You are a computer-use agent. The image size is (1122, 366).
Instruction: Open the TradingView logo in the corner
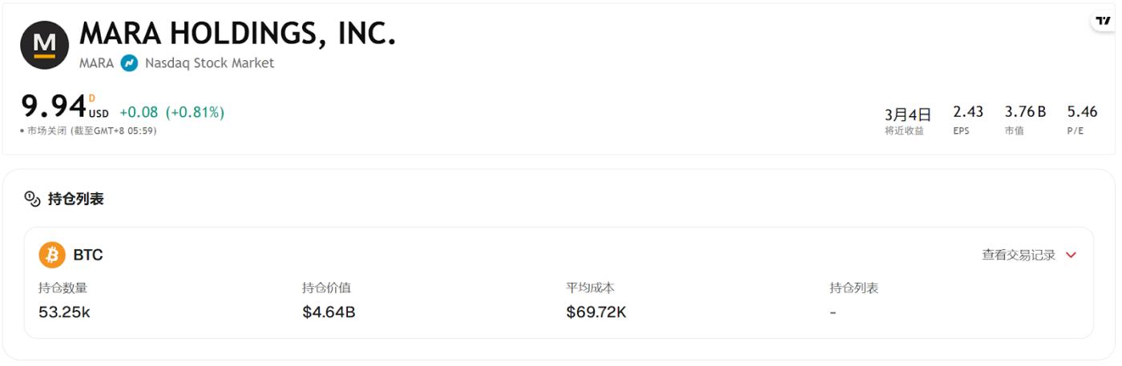pos(1103,21)
